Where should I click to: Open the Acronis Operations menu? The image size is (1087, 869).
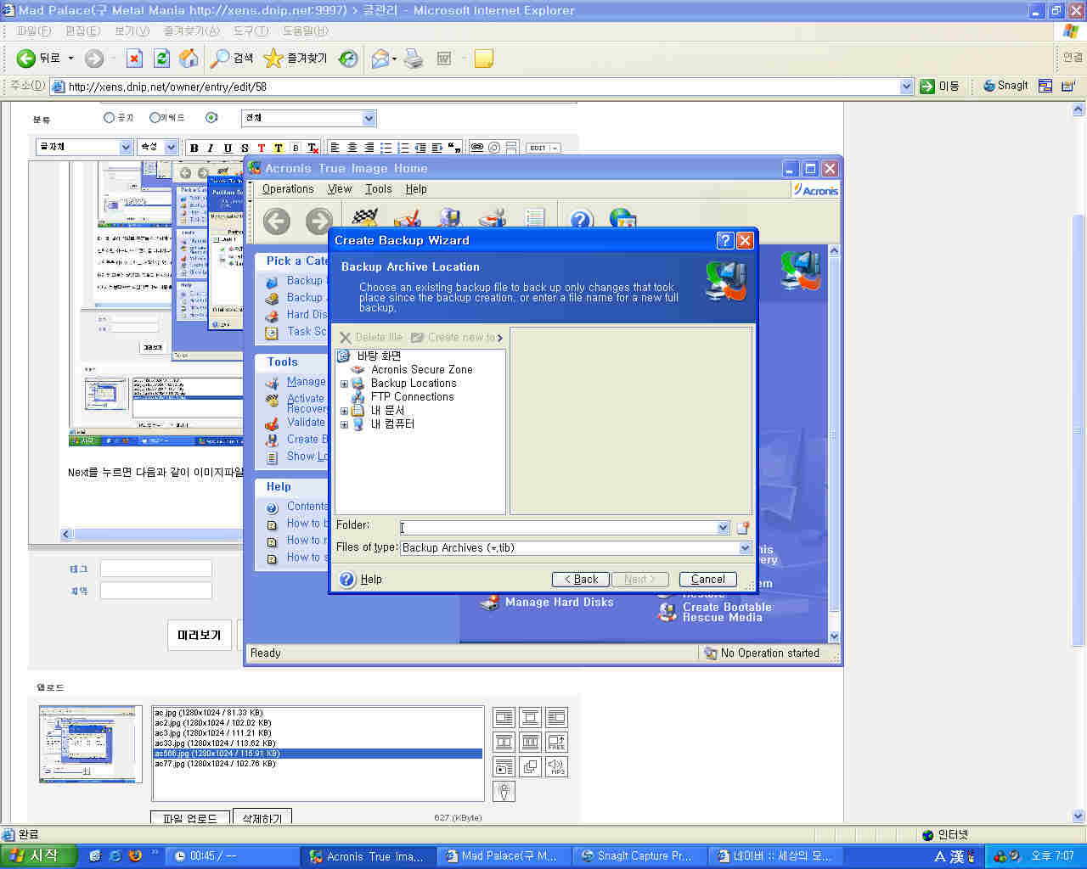(288, 189)
